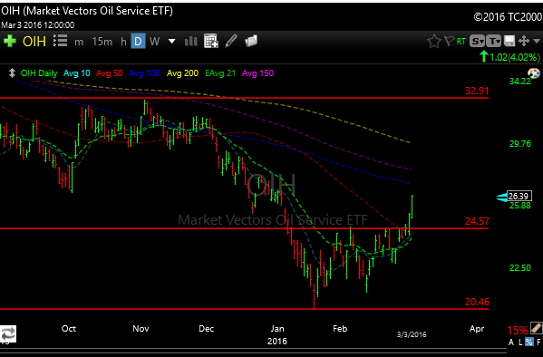Open the timeframe dropdown arrow

coord(171,42)
